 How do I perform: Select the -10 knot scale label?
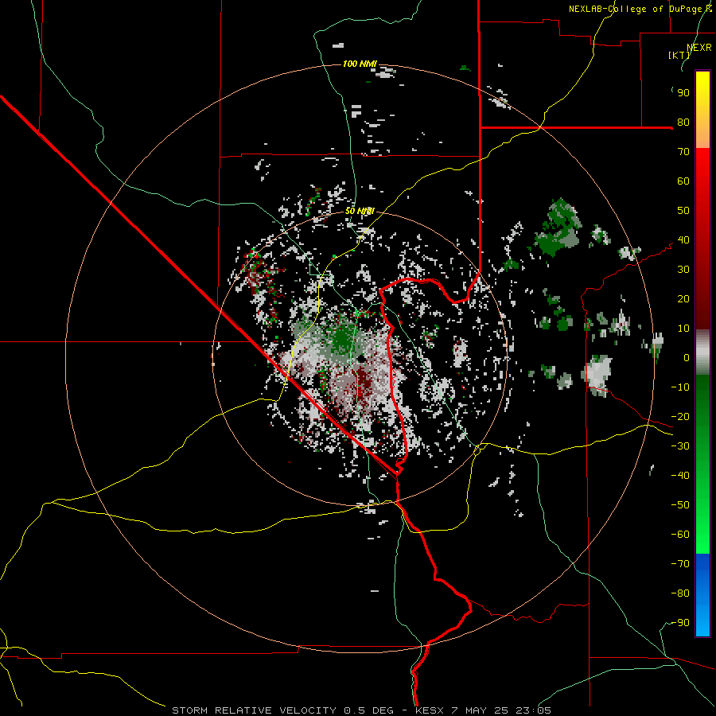[x=680, y=387]
